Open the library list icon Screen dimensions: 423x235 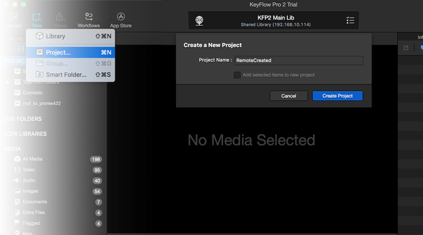tap(350, 20)
